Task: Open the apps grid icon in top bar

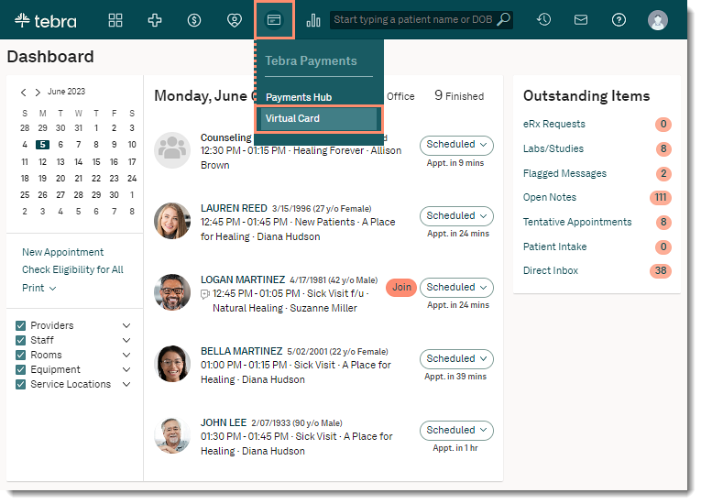Action: click(x=115, y=20)
